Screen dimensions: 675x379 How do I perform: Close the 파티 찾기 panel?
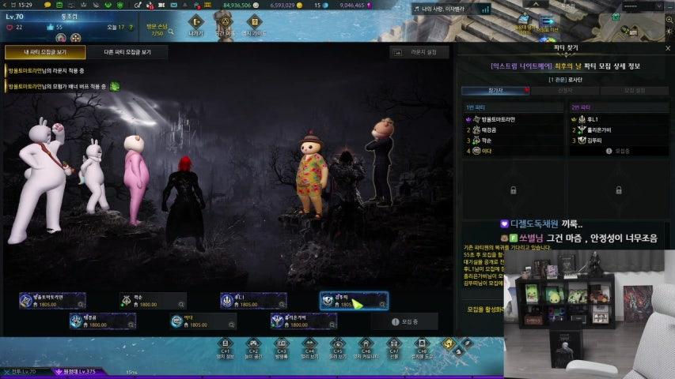[x=668, y=48]
